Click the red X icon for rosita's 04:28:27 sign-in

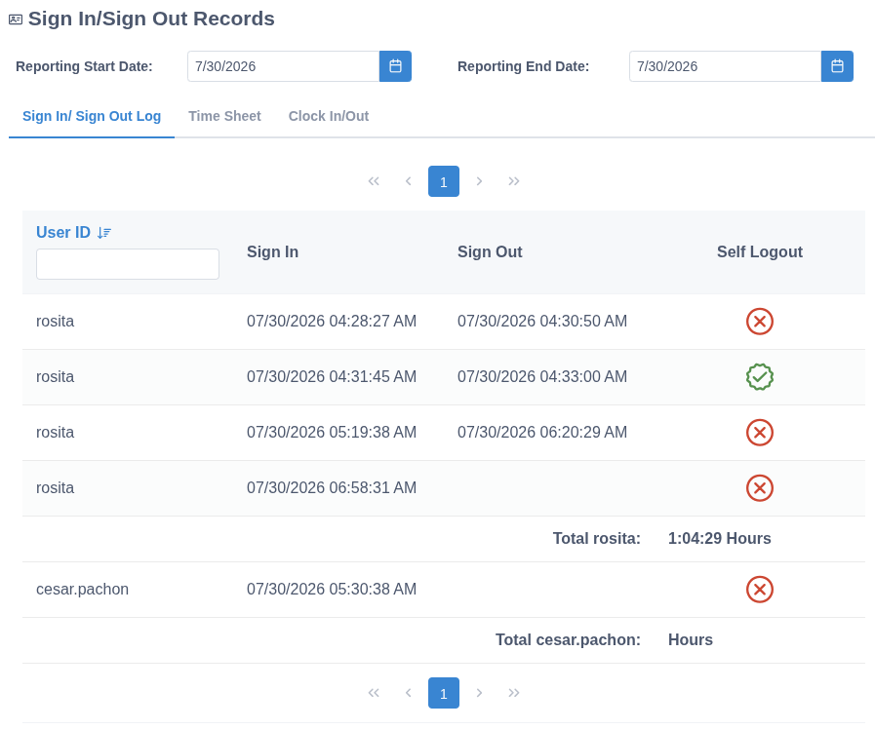(760, 322)
